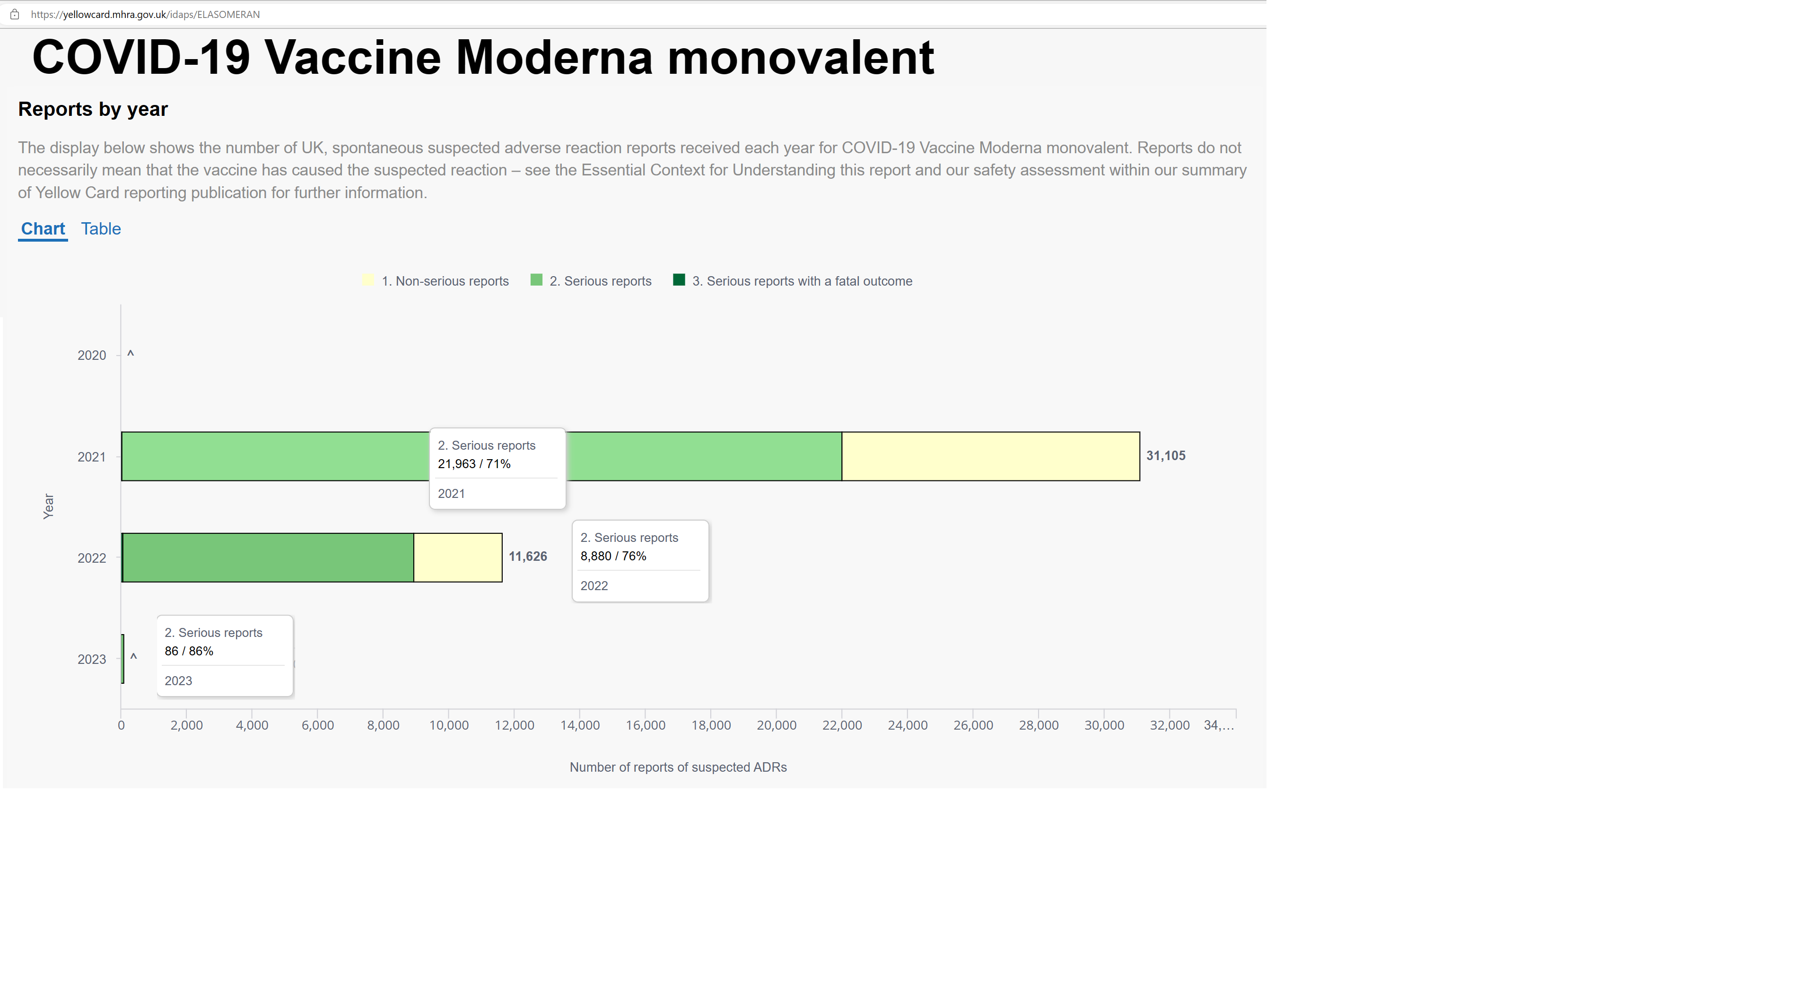Click the 2022 serious reports green bar
The width and height of the screenshot is (1816, 993).
(268, 557)
